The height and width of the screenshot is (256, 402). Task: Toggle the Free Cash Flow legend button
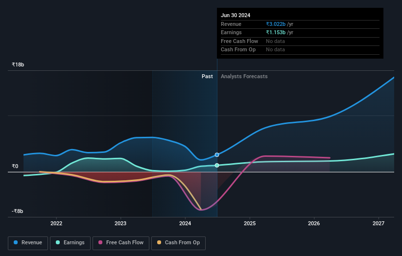pyautogui.click(x=121, y=243)
